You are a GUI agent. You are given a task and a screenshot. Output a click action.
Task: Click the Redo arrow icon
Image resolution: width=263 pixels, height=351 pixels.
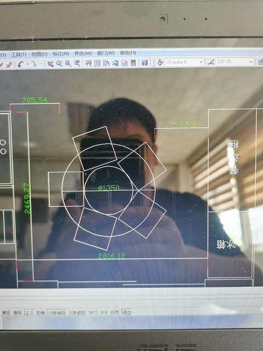pyautogui.click(x=34, y=64)
